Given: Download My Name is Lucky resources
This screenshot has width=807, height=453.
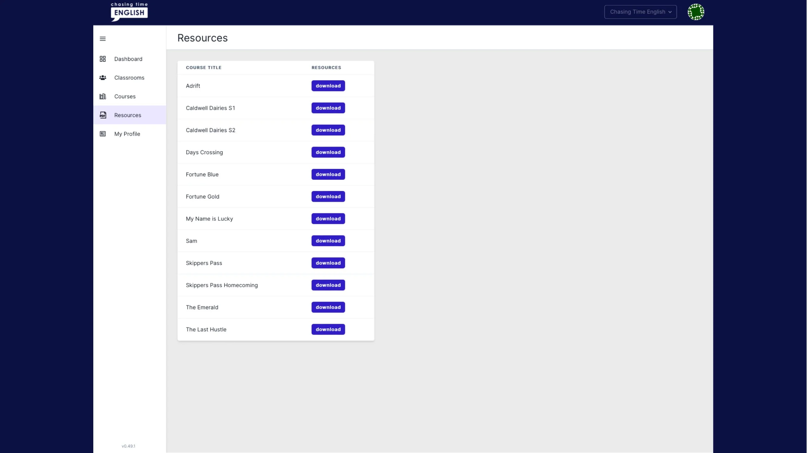Looking at the screenshot, I should (x=328, y=219).
